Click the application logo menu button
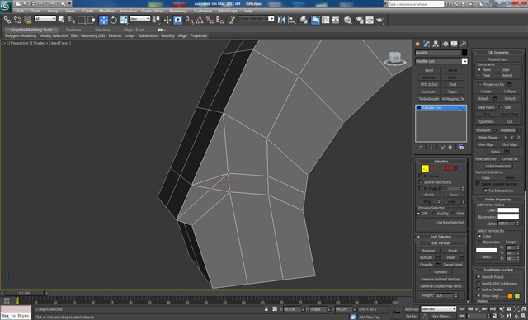The image size is (528, 320). point(6,6)
